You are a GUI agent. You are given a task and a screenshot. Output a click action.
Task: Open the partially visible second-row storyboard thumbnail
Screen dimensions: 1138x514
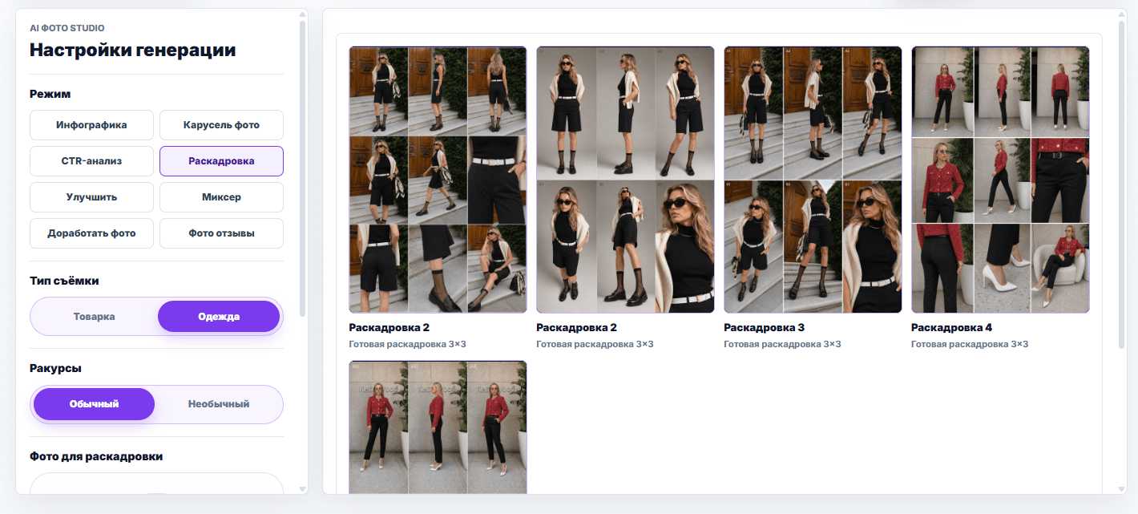[438, 427]
